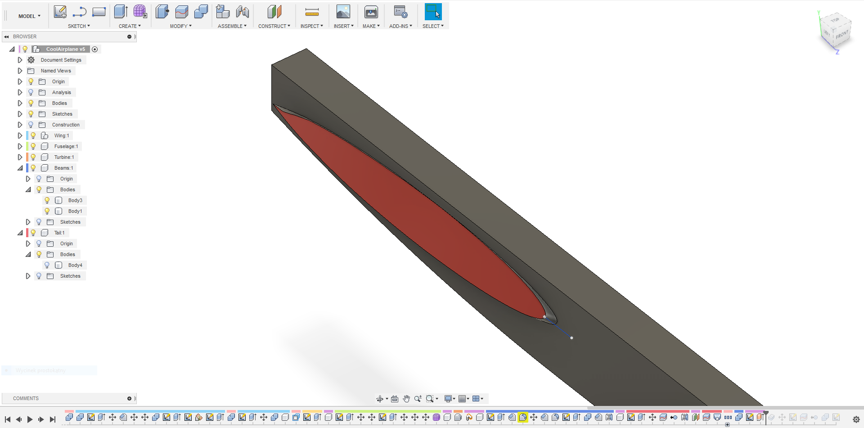864x428 pixels.
Task: Click the Combine bodies icon
Action: tap(201, 12)
